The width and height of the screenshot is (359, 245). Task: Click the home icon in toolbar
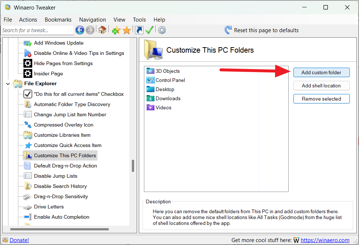click(x=102, y=30)
